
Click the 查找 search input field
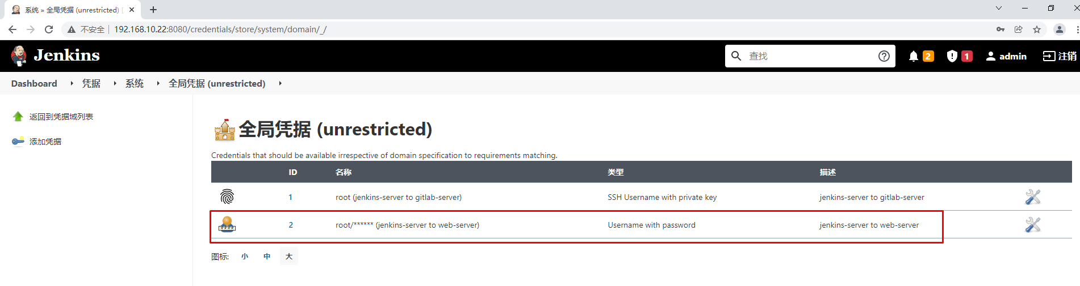[809, 56]
